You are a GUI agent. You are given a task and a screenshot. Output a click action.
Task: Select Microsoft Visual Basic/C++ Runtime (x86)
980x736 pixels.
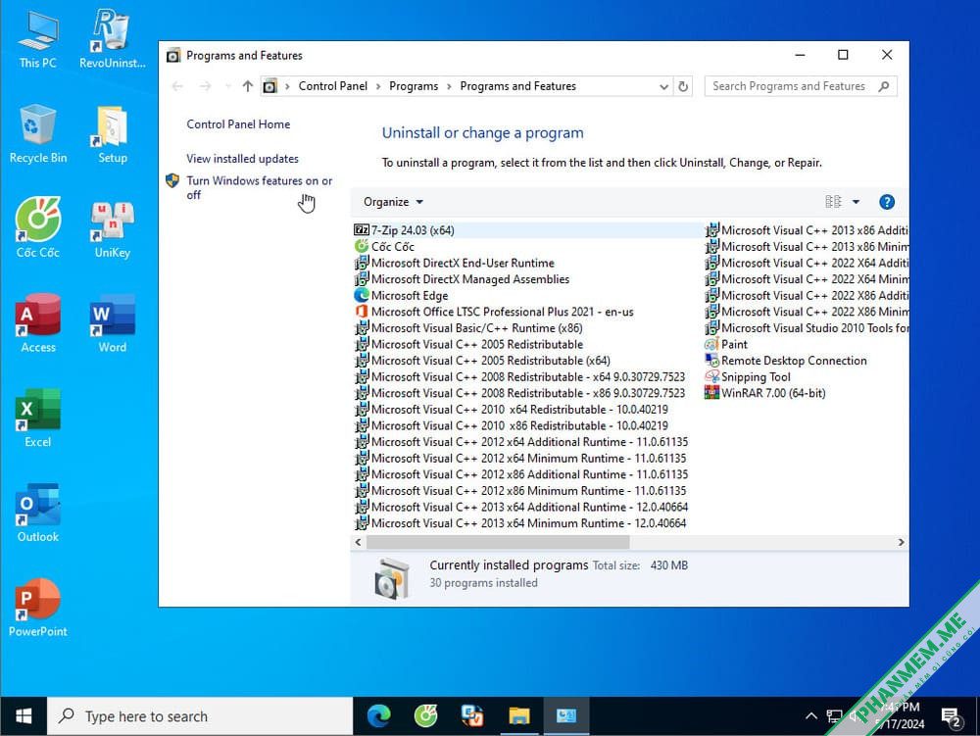pyautogui.click(x=468, y=328)
